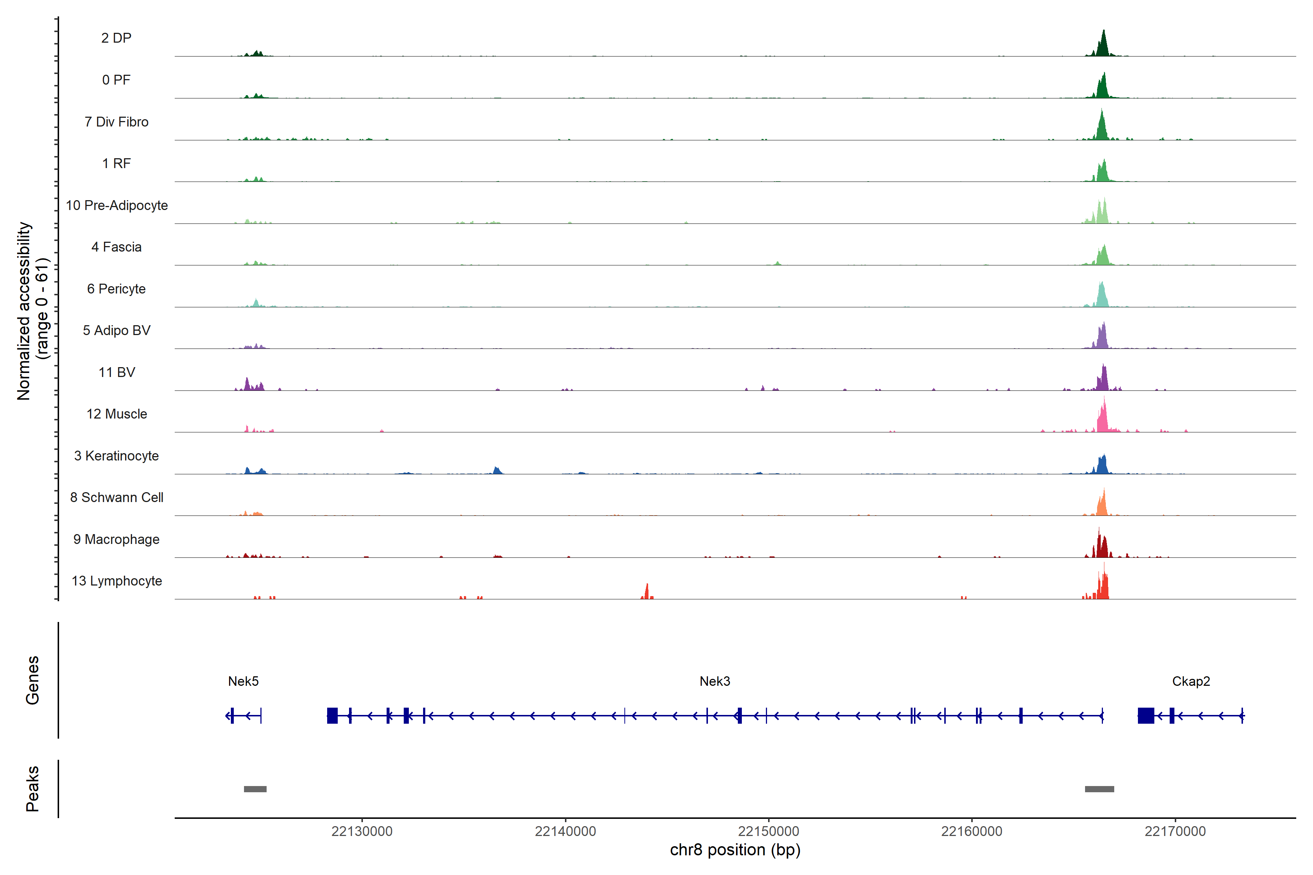
Task: Click the red Lymphocyte mid-region peak
Action: tap(647, 592)
